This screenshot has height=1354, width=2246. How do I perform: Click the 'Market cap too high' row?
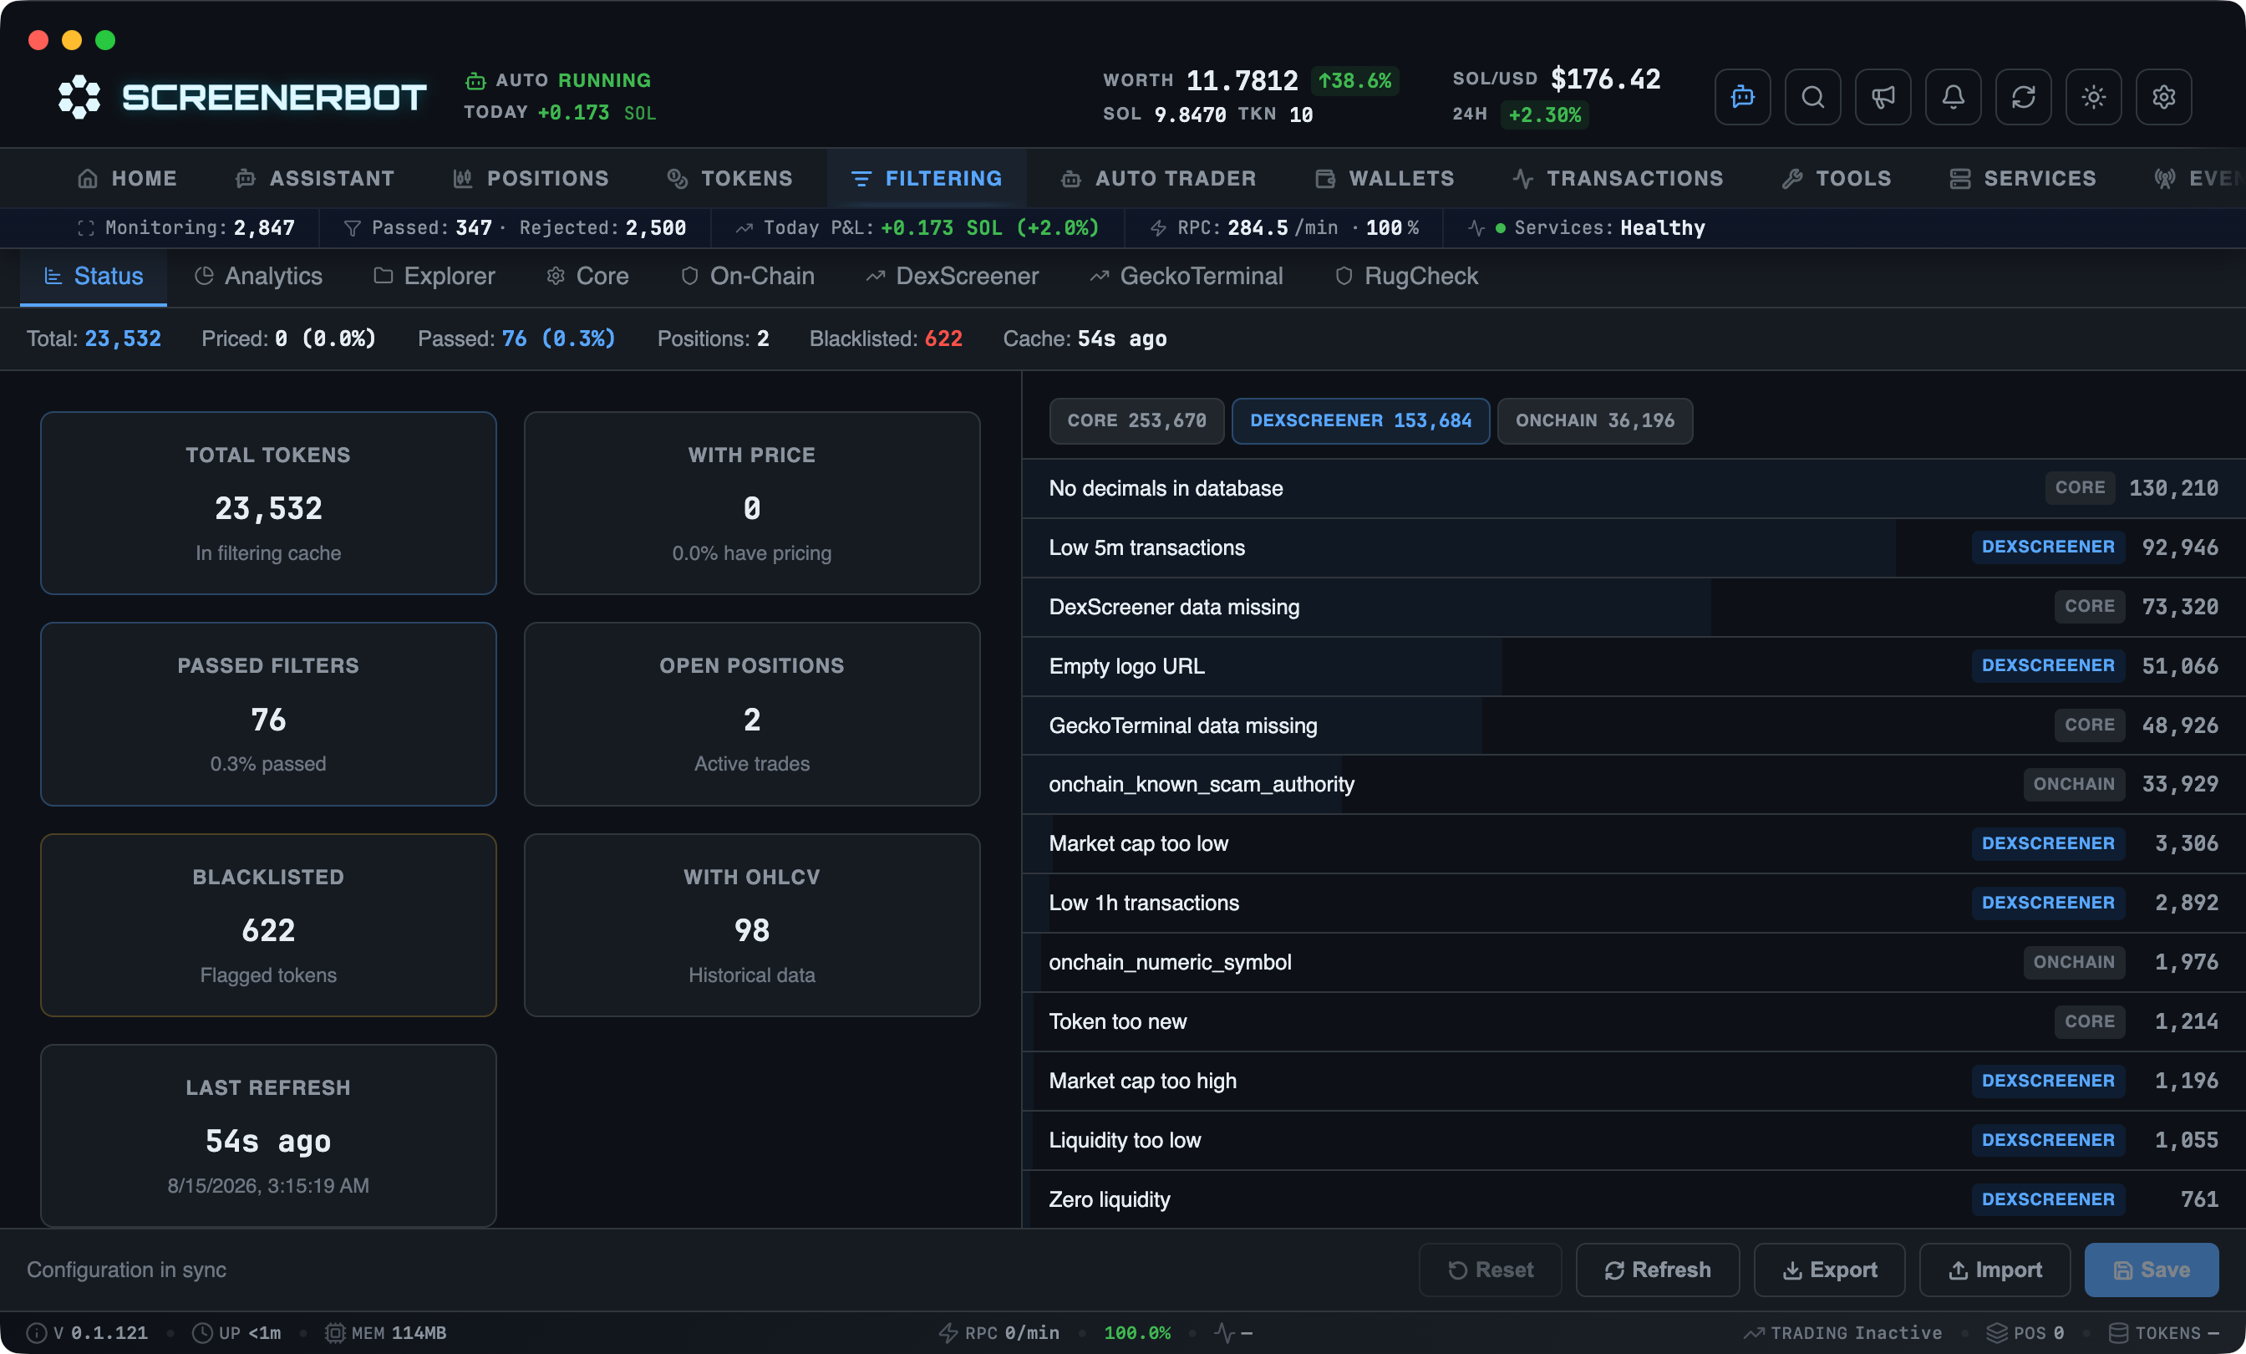tap(1634, 1081)
